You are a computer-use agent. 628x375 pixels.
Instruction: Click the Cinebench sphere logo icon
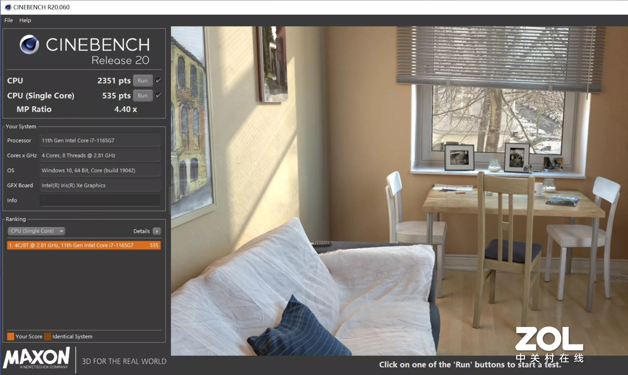point(29,45)
